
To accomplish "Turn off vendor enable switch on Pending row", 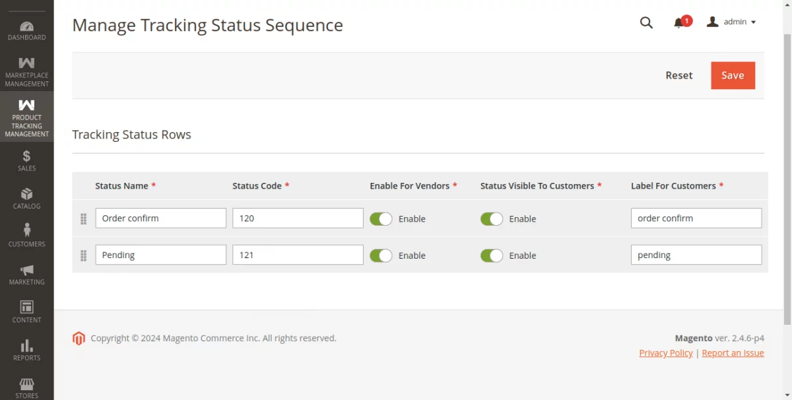I will (x=381, y=255).
